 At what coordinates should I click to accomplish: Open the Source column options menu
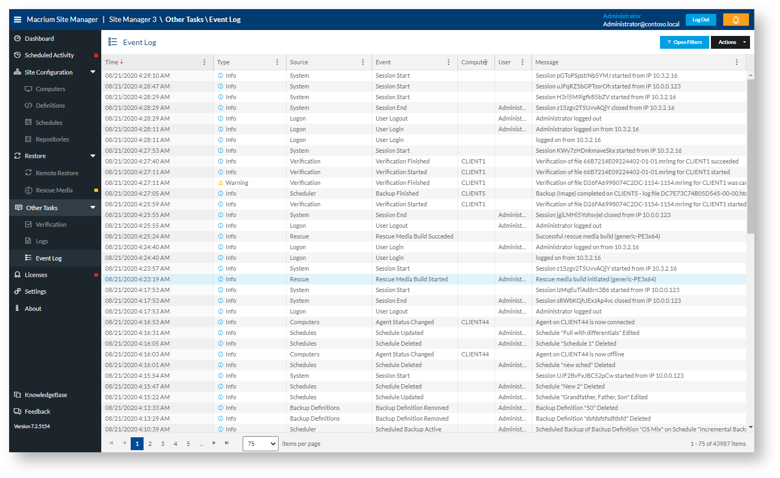pos(363,62)
